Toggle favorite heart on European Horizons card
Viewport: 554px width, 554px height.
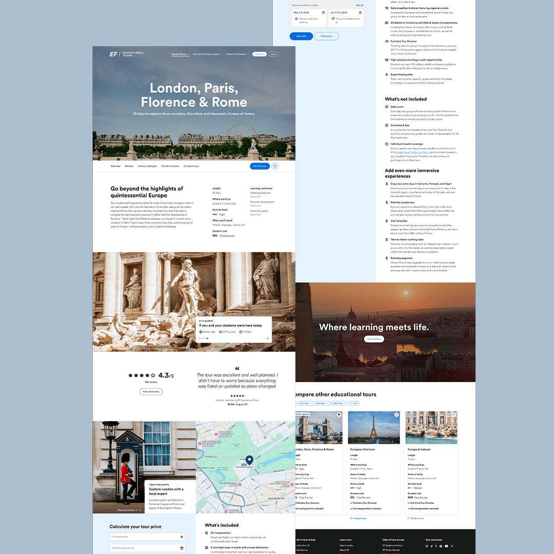pyautogui.click(x=397, y=414)
